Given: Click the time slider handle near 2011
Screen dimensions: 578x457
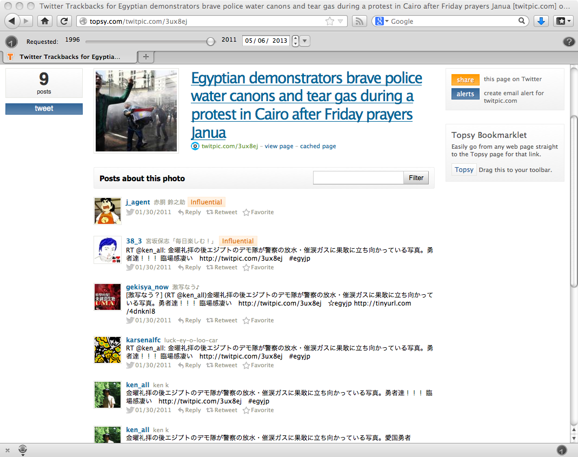Looking at the screenshot, I should coord(210,41).
